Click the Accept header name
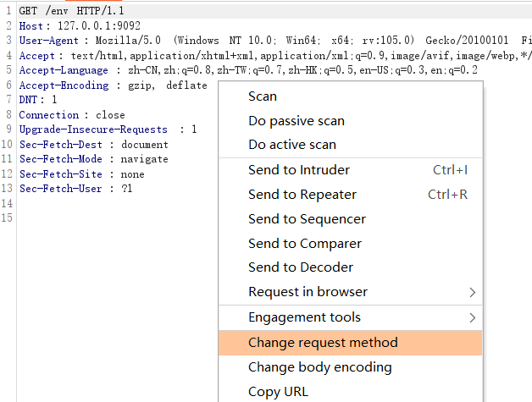532x402 pixels. (37, 56)
